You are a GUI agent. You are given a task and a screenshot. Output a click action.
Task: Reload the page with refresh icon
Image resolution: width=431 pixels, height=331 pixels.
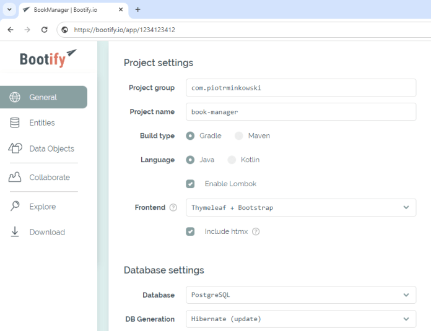[x=44, y=30]
